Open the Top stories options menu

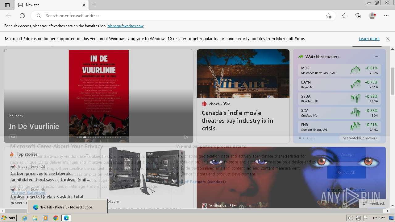88,154
